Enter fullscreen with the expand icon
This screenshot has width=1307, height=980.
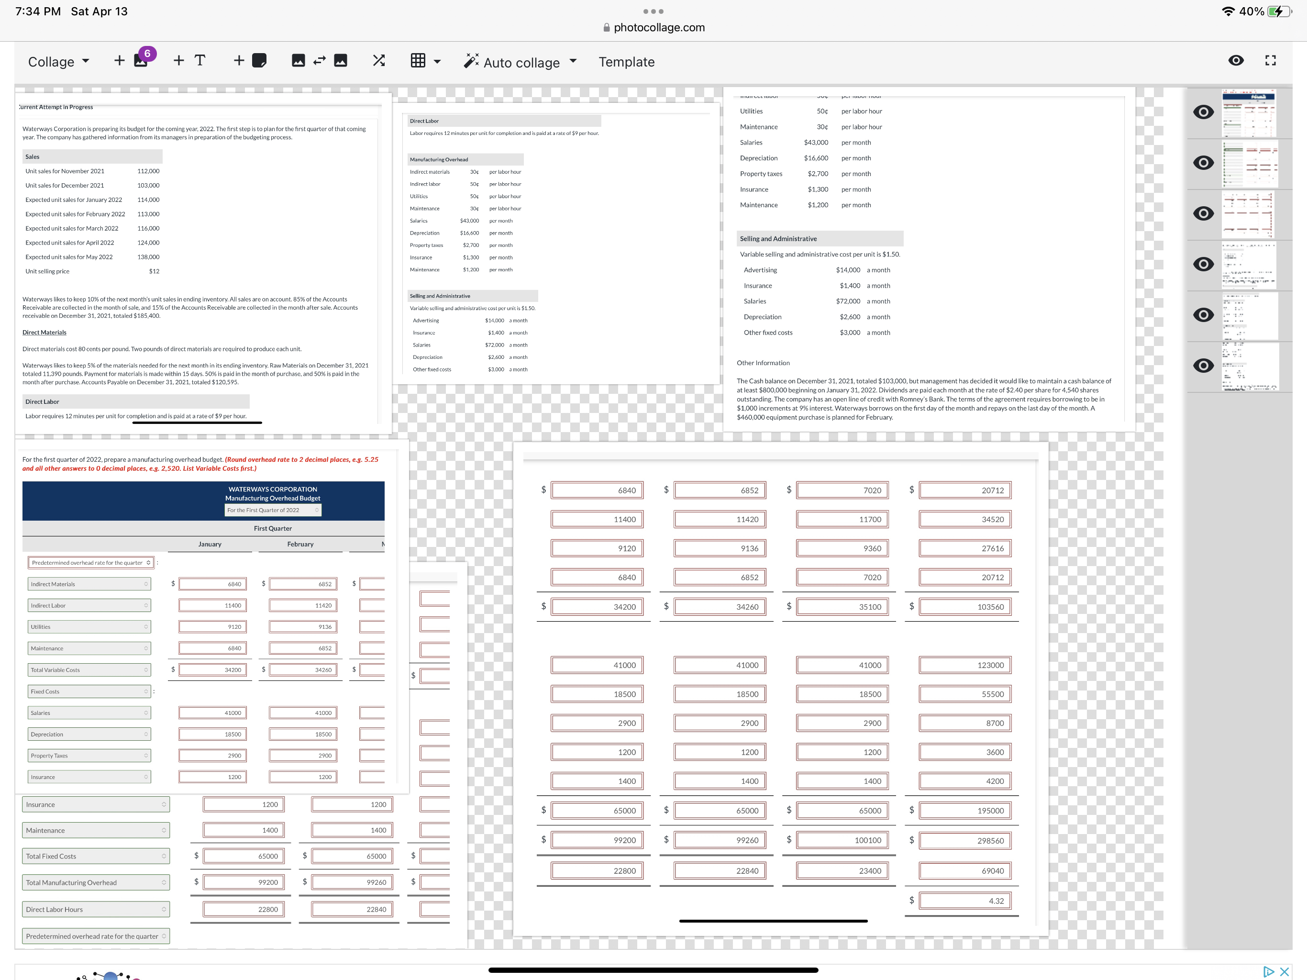point(1270,60)
